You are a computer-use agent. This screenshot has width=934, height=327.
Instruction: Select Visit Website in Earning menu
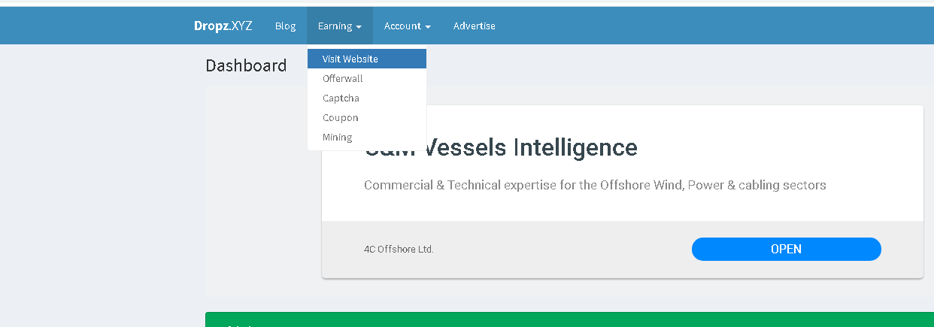click(350, 59)
